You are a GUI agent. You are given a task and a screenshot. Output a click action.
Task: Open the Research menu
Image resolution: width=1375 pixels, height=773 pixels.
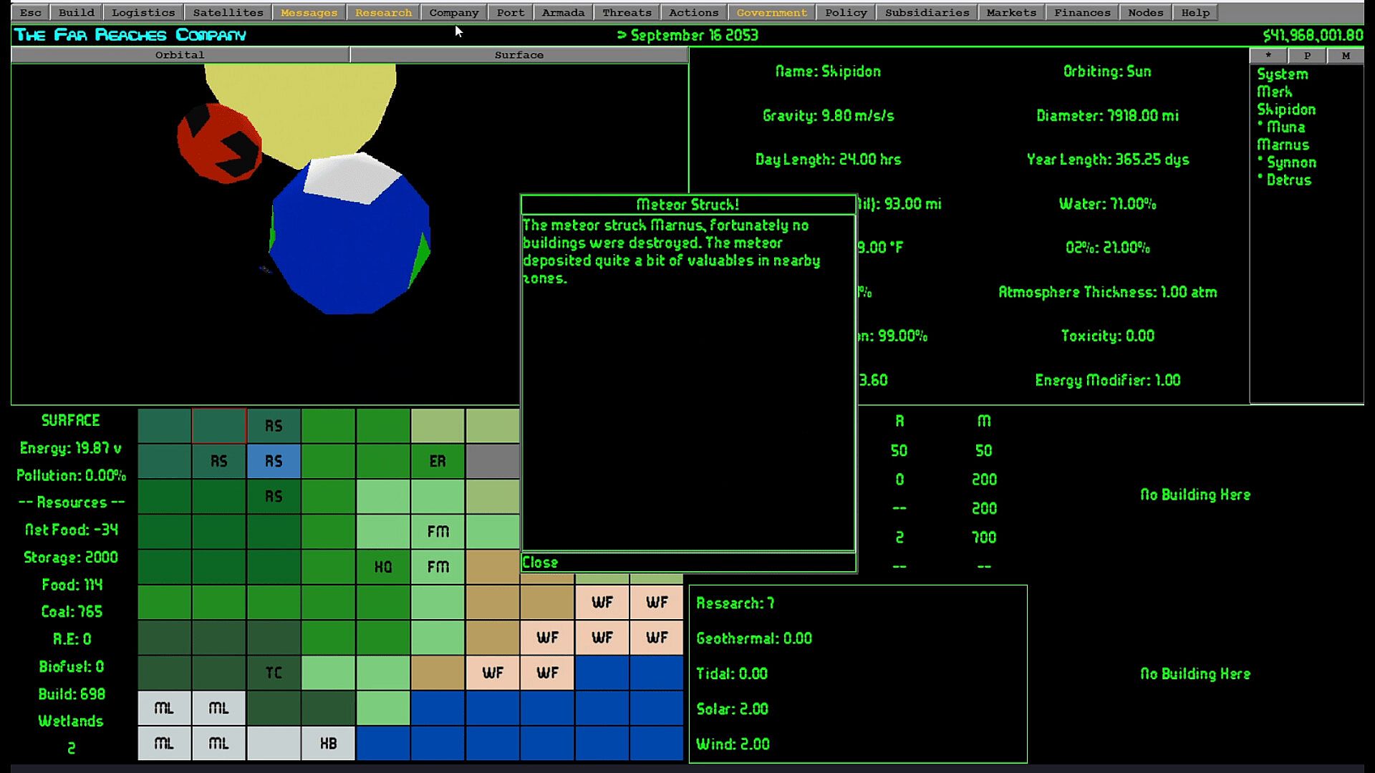(x=383, y=12)
